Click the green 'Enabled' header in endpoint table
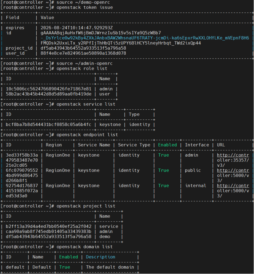 (x=167, y=145)
